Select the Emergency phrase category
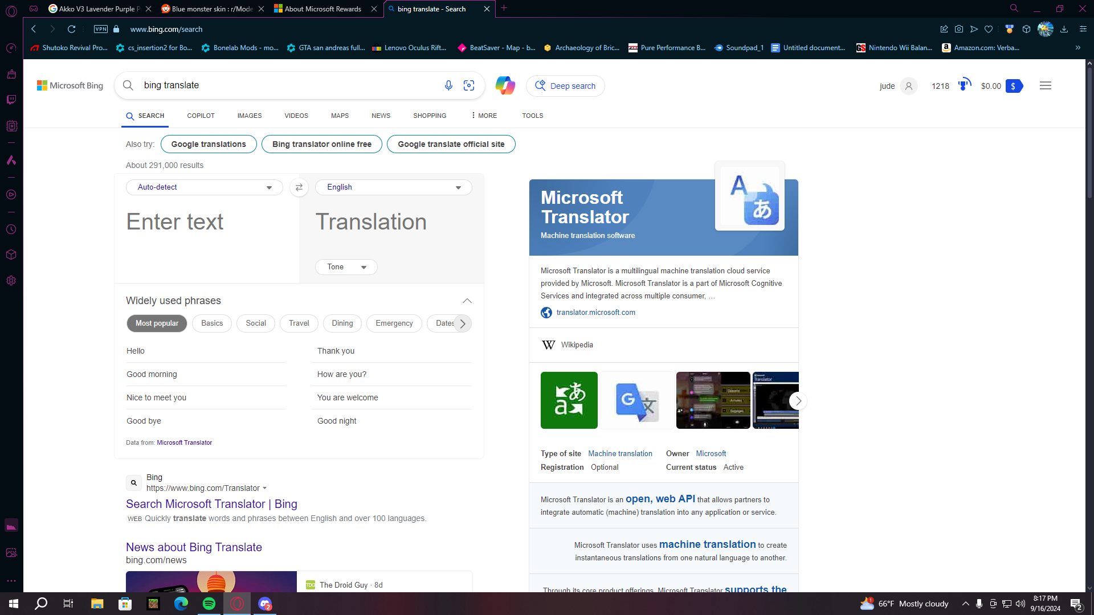This screenshot has height=615, width=1094. click(x=394, y=323)
